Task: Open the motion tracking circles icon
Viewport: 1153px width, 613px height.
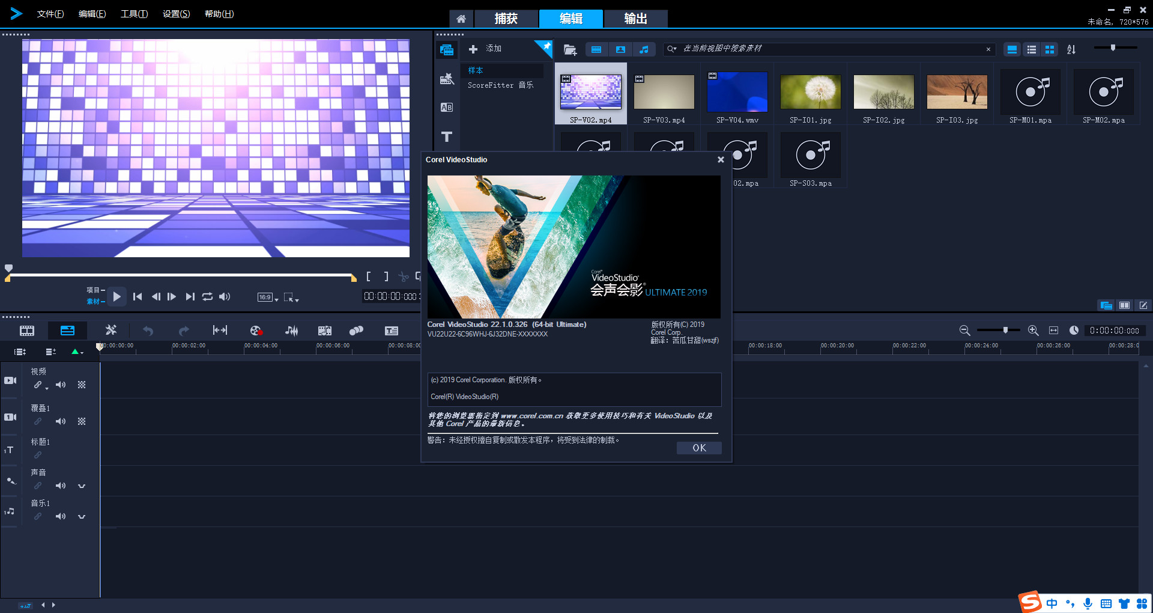Action: (357, 331)
